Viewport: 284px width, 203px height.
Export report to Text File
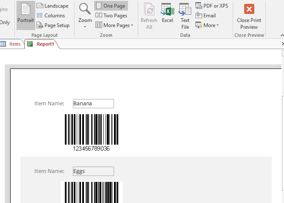[185, 16]
